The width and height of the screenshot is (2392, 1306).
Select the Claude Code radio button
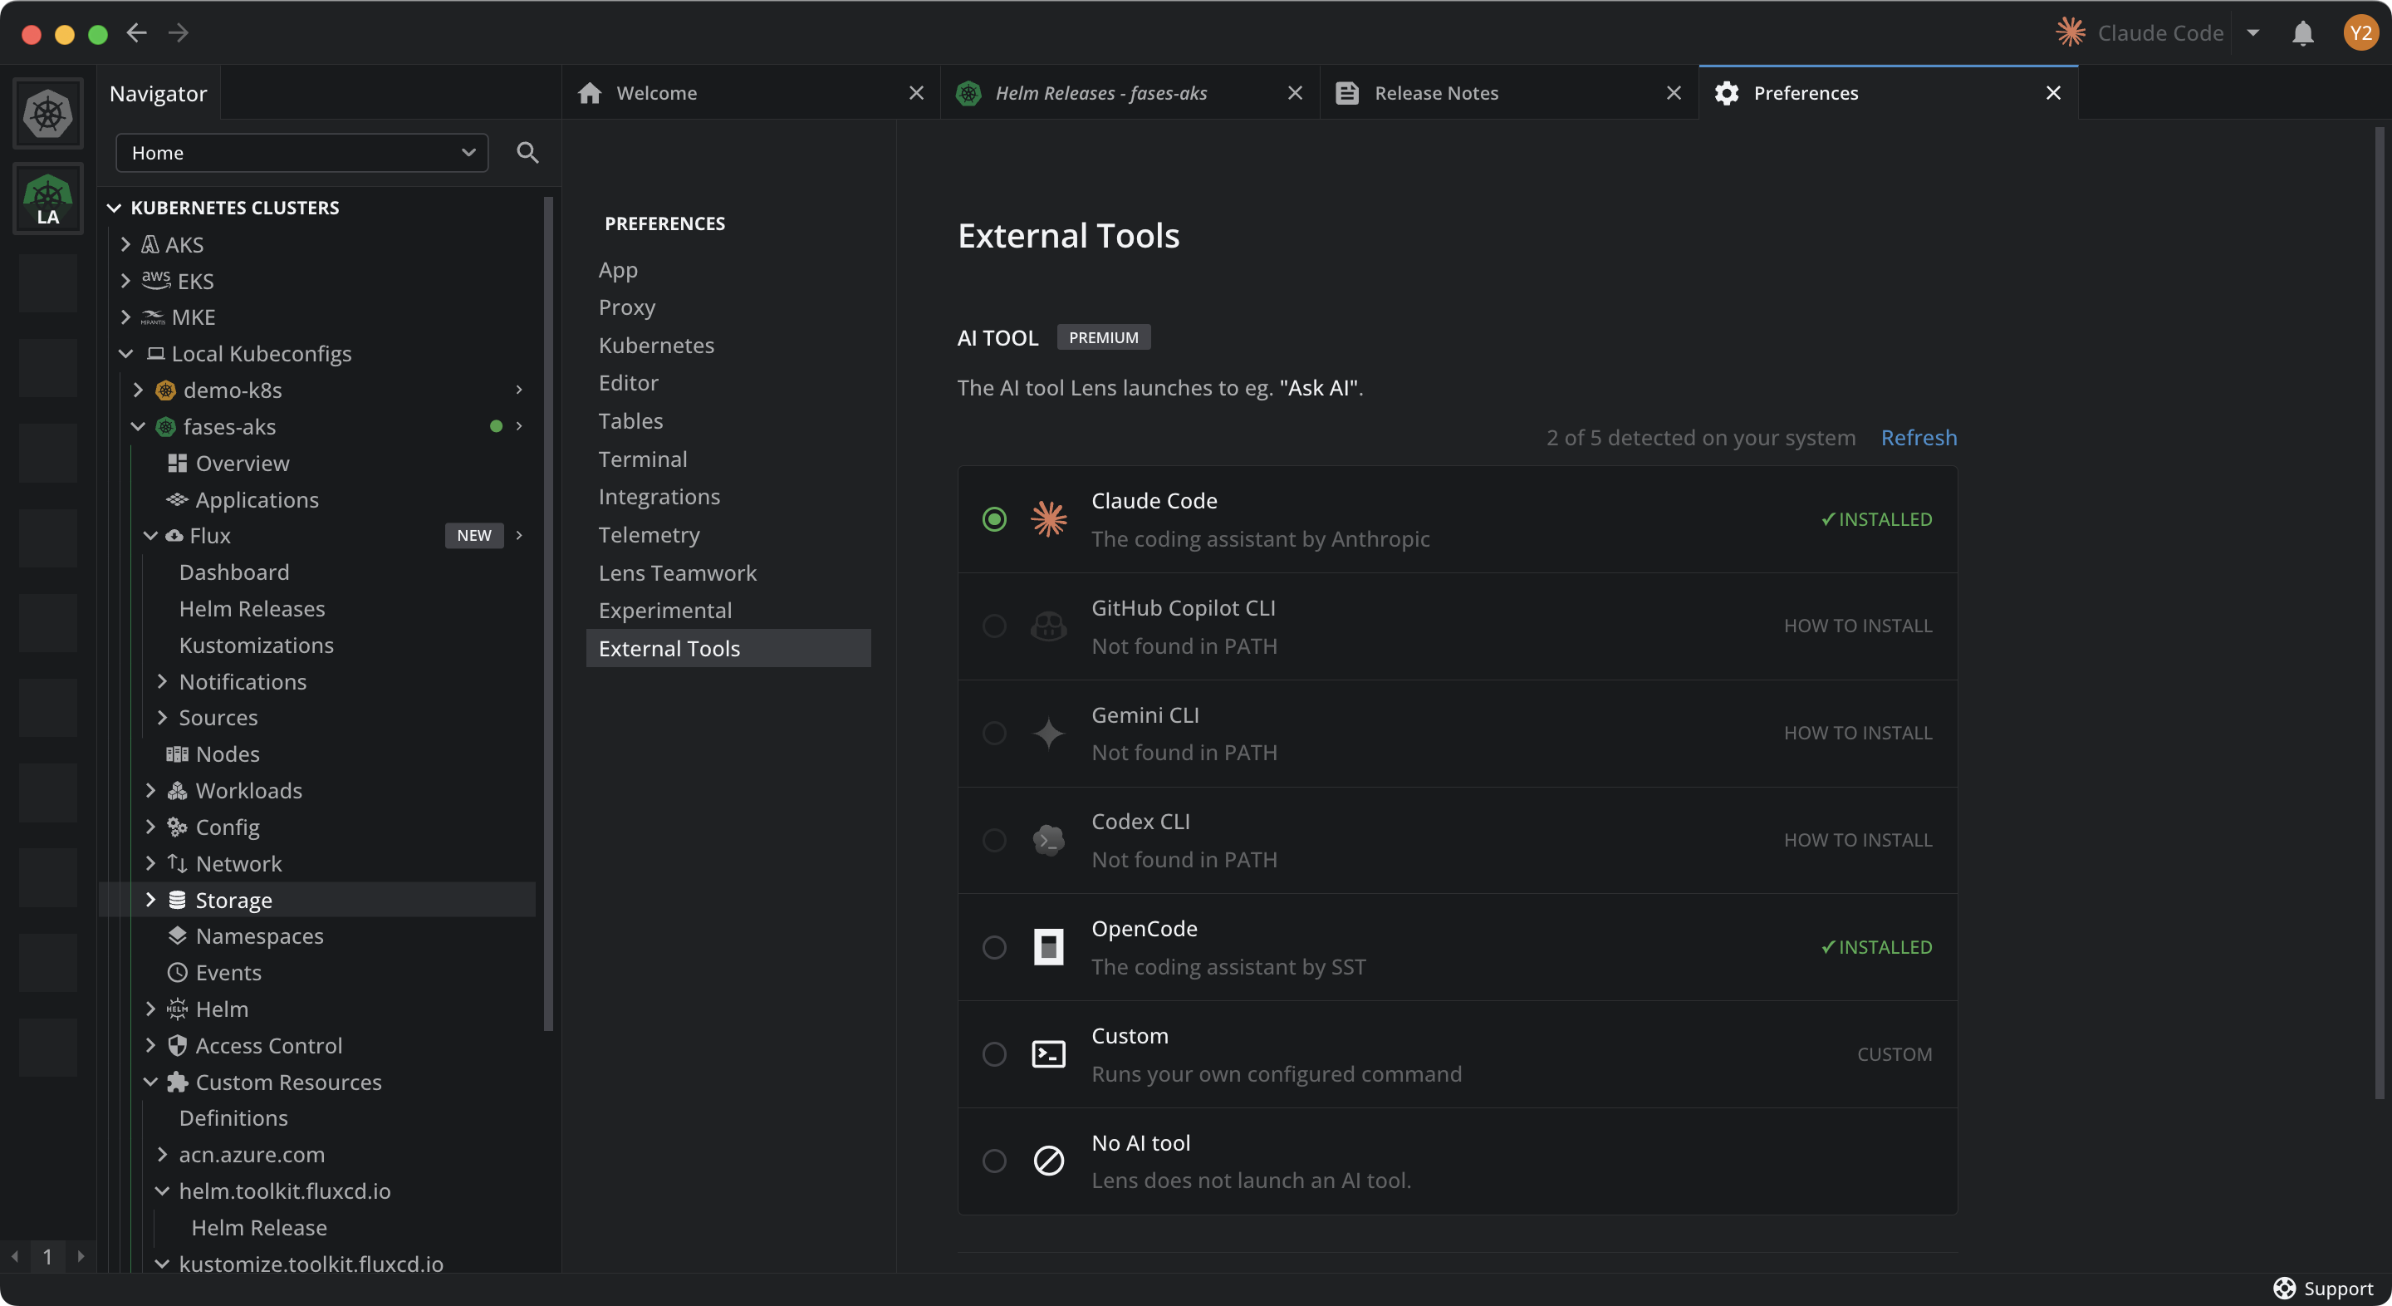click(993, 519)
